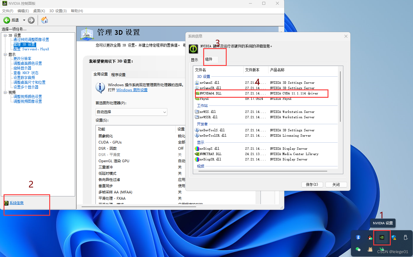
Task: Open the 3D 设置(3) menu
Action: click(x=58, y=11)
